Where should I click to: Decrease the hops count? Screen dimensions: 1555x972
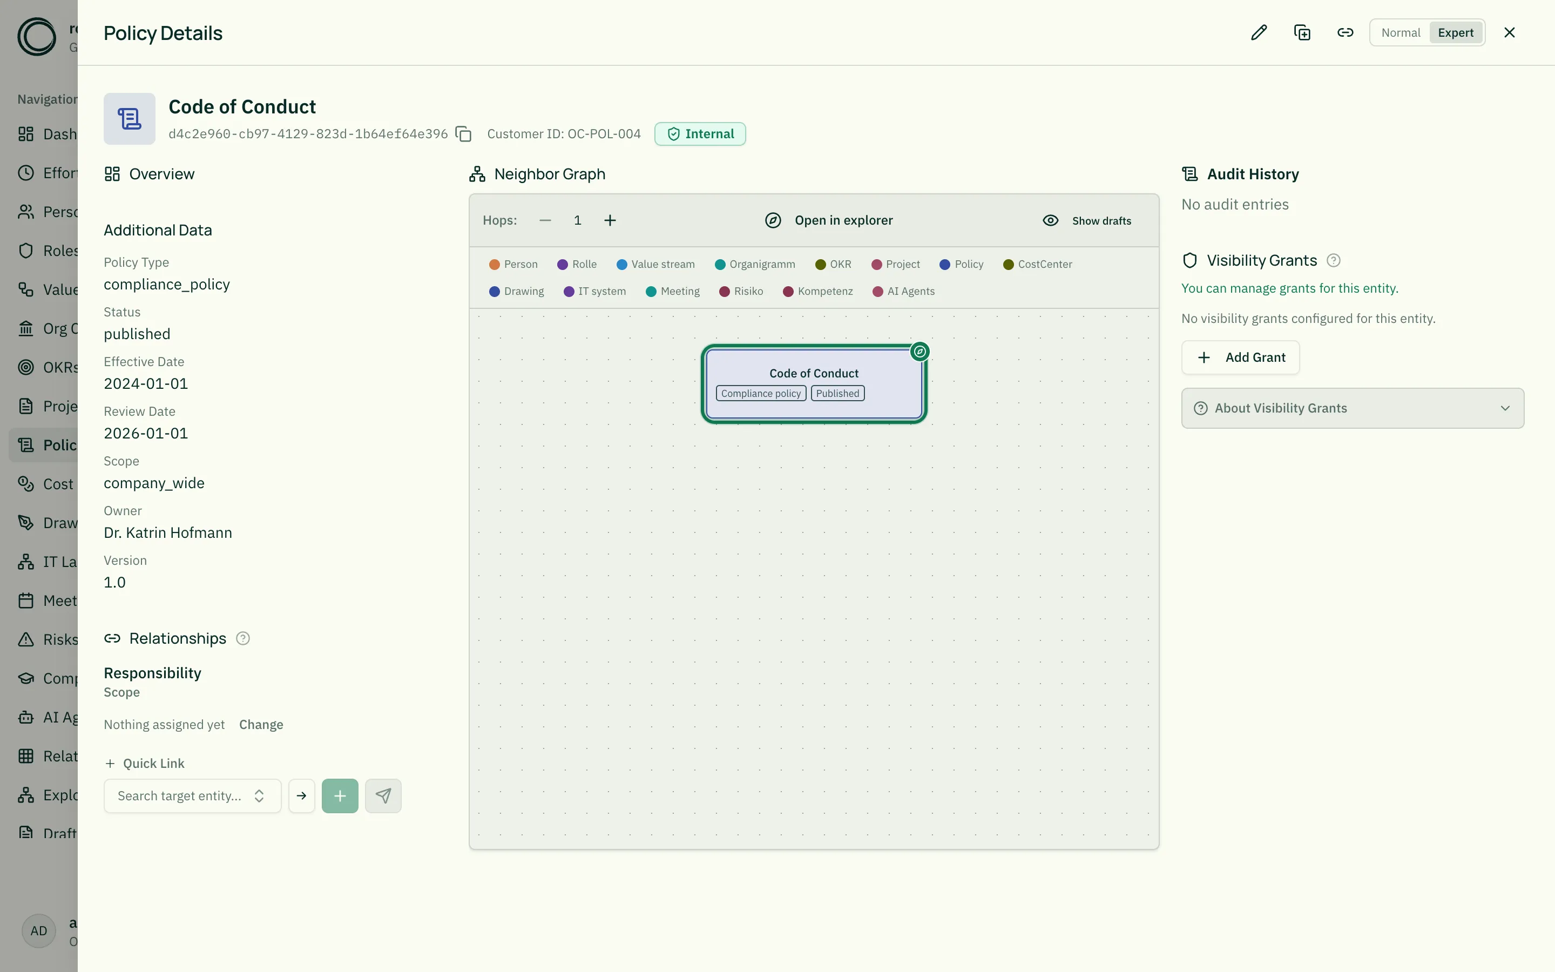(x=545, y=220)
